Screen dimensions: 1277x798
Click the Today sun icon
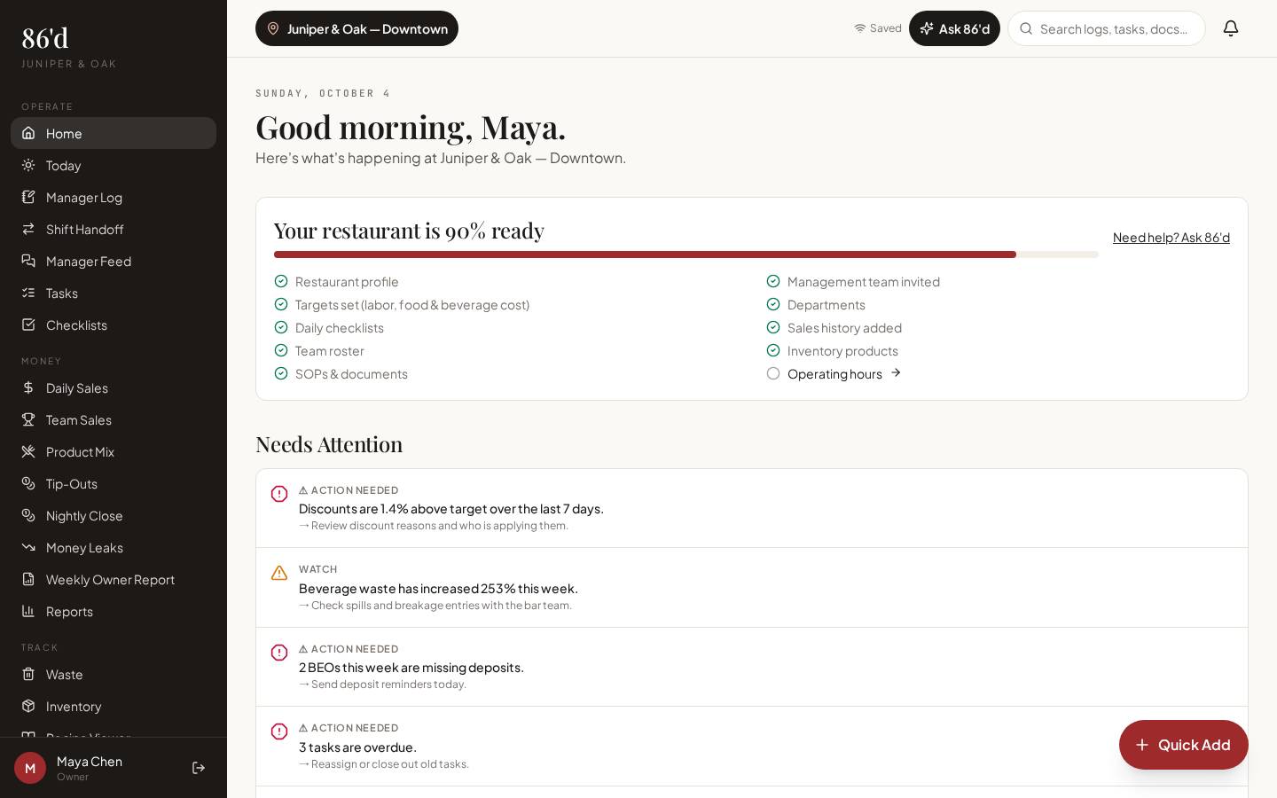pyautogui.click(x=28, y=165)
